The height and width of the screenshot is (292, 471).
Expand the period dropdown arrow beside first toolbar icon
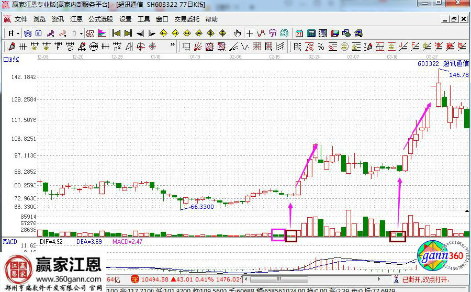pos(18,33)
